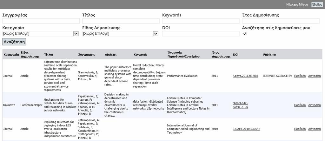Click the Giannoulakis authors cell
Screen dimensions: 325x141
[88, 76]
